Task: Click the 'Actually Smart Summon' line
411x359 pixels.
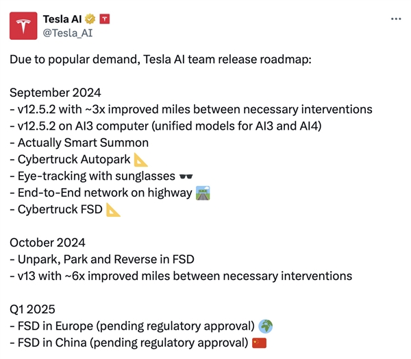Action: [x=79, y=143]
